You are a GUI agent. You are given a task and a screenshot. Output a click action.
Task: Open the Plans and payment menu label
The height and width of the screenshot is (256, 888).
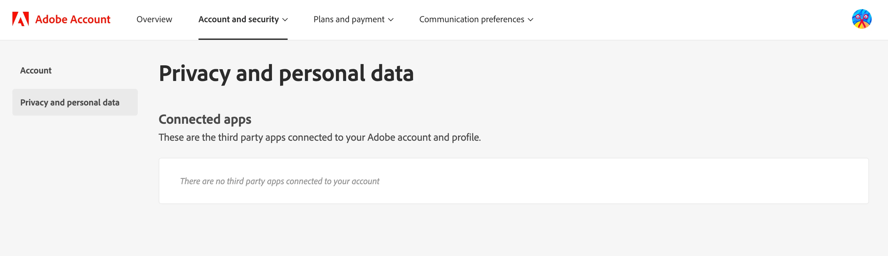349,19
